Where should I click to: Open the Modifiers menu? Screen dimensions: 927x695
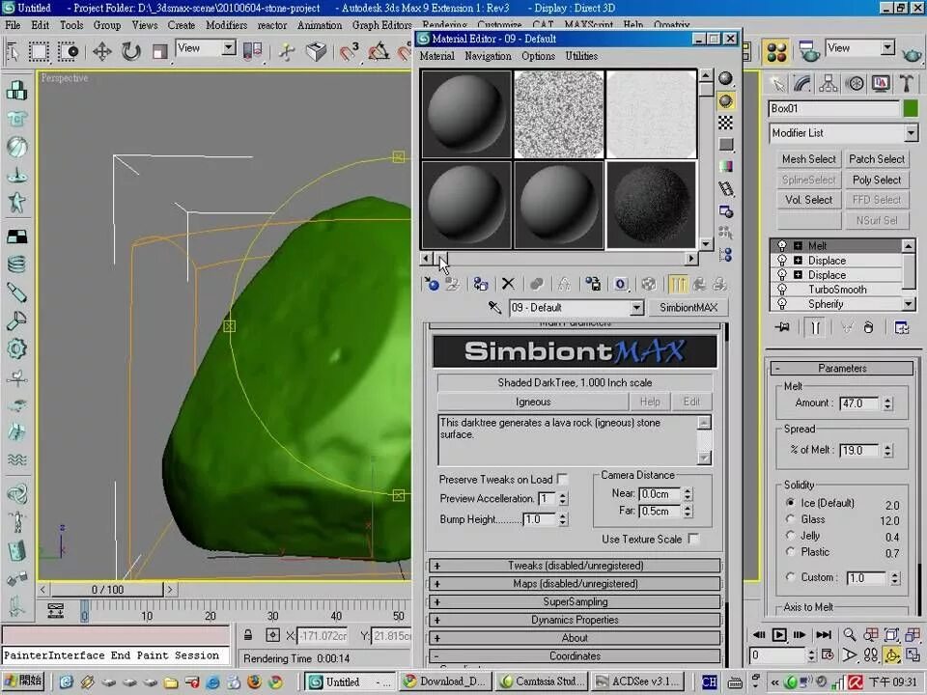click(x=226, y=25)
